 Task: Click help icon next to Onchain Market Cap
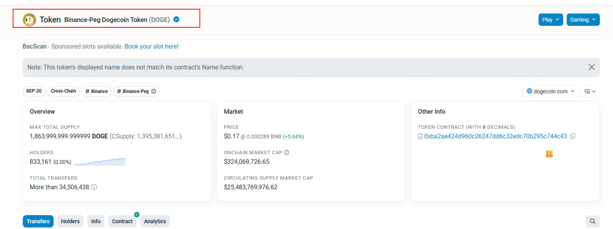point(286,152)
